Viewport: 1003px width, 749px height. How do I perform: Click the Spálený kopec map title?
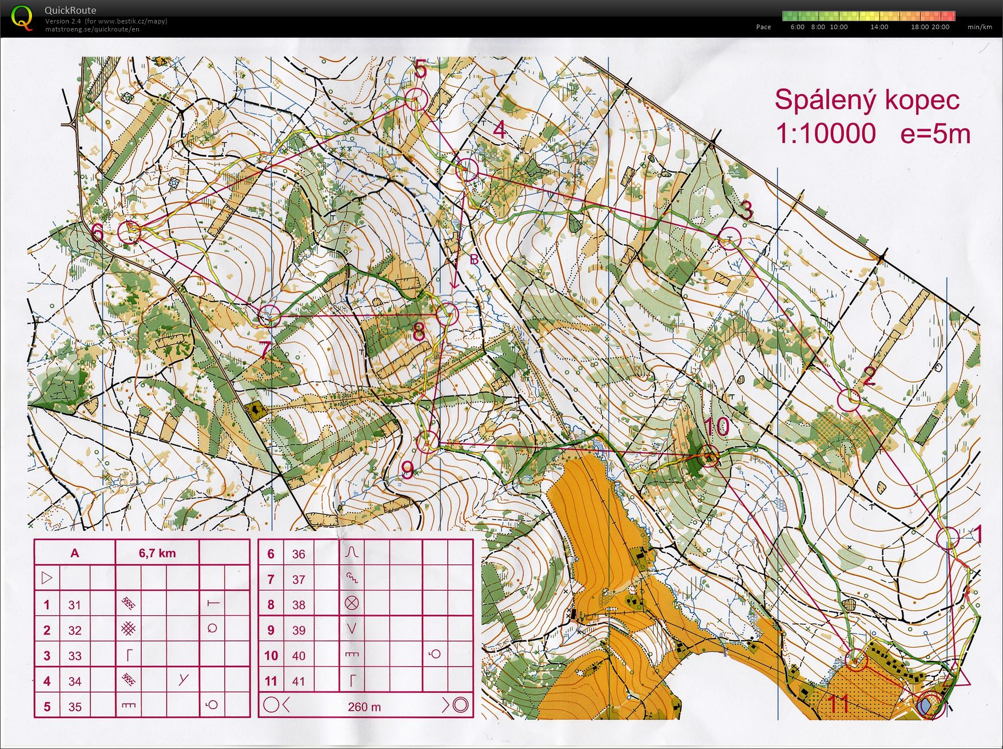(867, 100)
